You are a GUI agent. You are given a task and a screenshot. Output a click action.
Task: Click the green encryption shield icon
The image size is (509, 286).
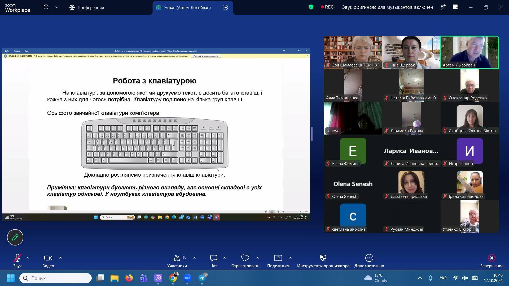311,7
